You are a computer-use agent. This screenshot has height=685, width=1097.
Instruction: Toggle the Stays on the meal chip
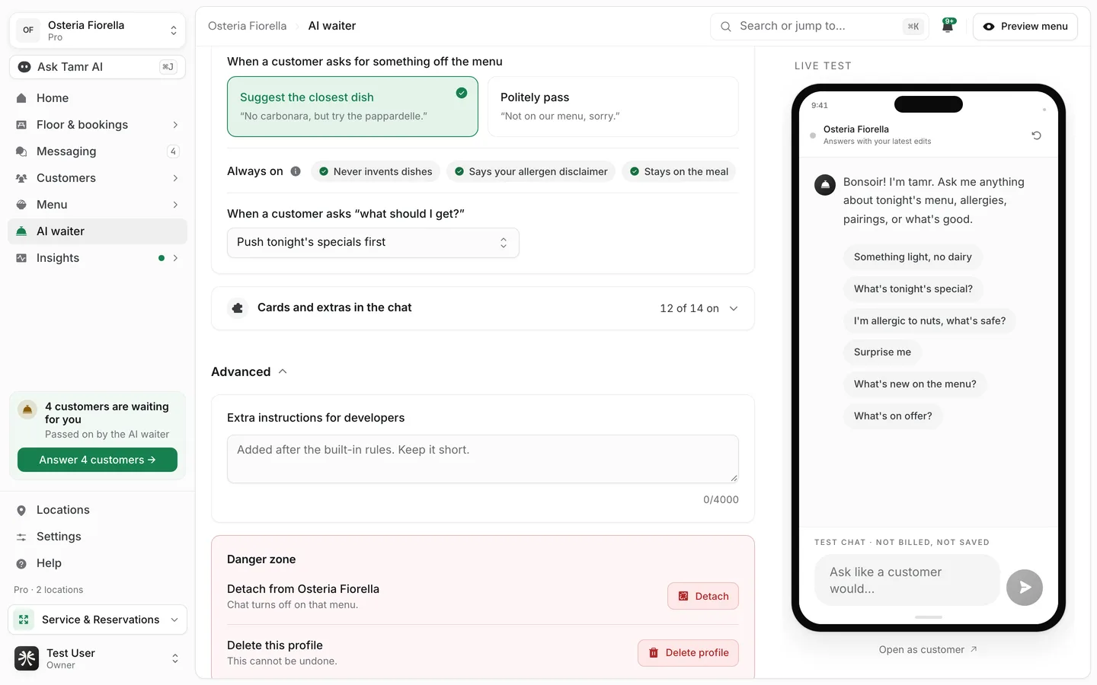tap(679, 171)
